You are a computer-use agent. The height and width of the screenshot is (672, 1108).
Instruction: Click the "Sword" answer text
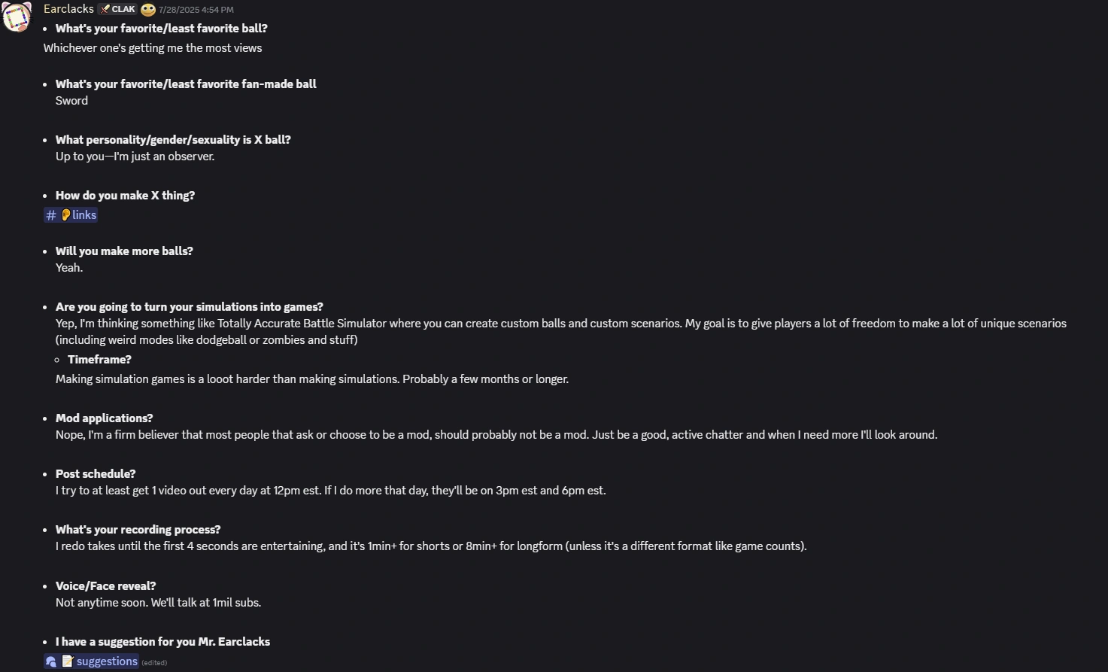click(71, 101)
